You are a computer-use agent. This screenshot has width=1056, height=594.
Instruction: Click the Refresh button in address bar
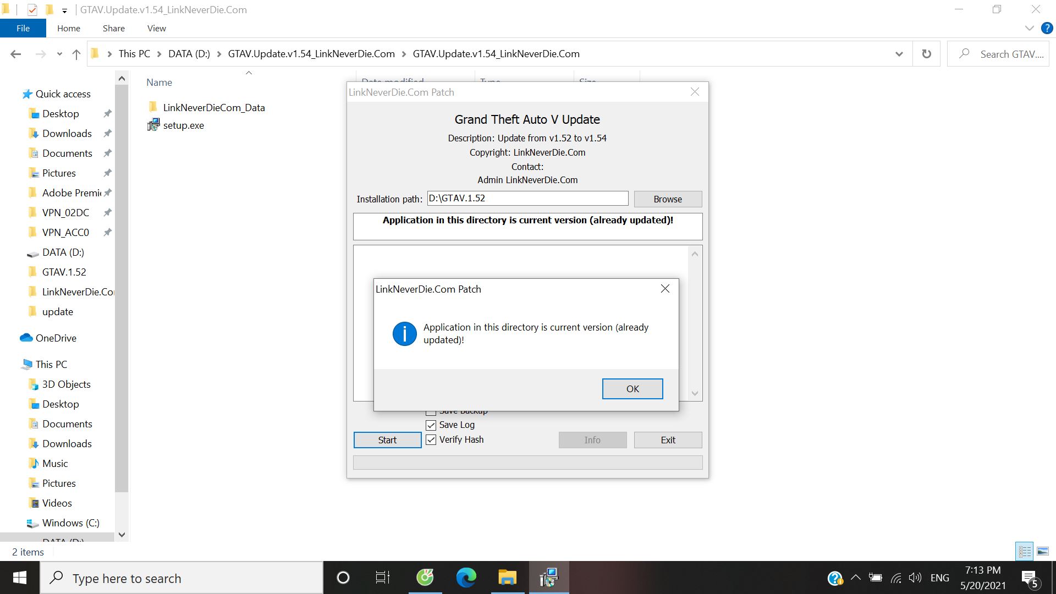coord(927,54)
